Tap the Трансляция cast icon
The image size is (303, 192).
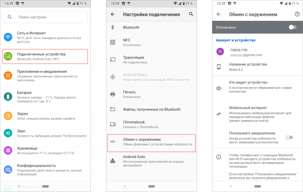(x=112, y=60)
